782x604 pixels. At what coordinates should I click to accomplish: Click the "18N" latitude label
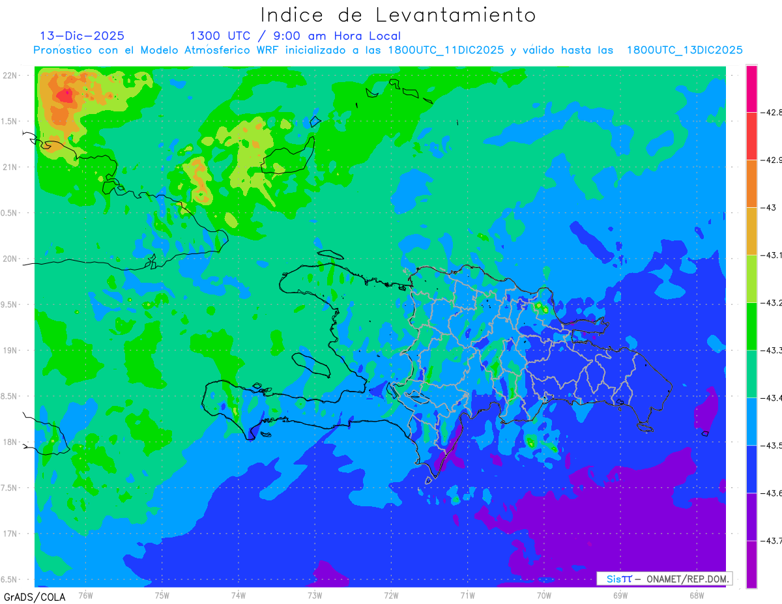[x=11, y=442]
